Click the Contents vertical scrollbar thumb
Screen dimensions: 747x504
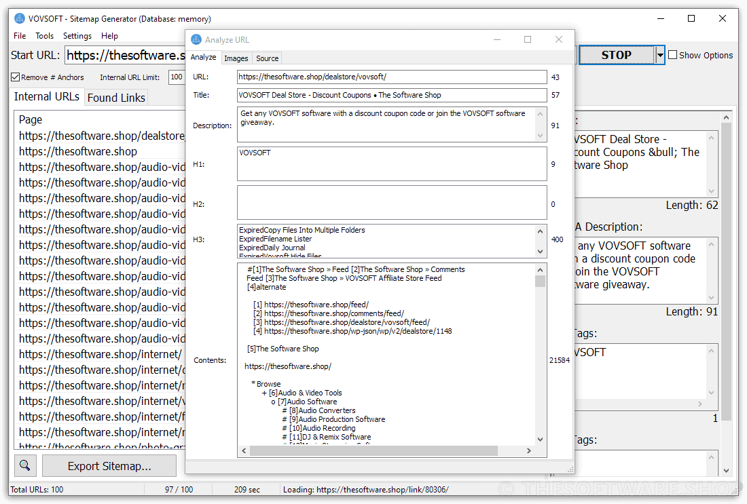point(541,281)
